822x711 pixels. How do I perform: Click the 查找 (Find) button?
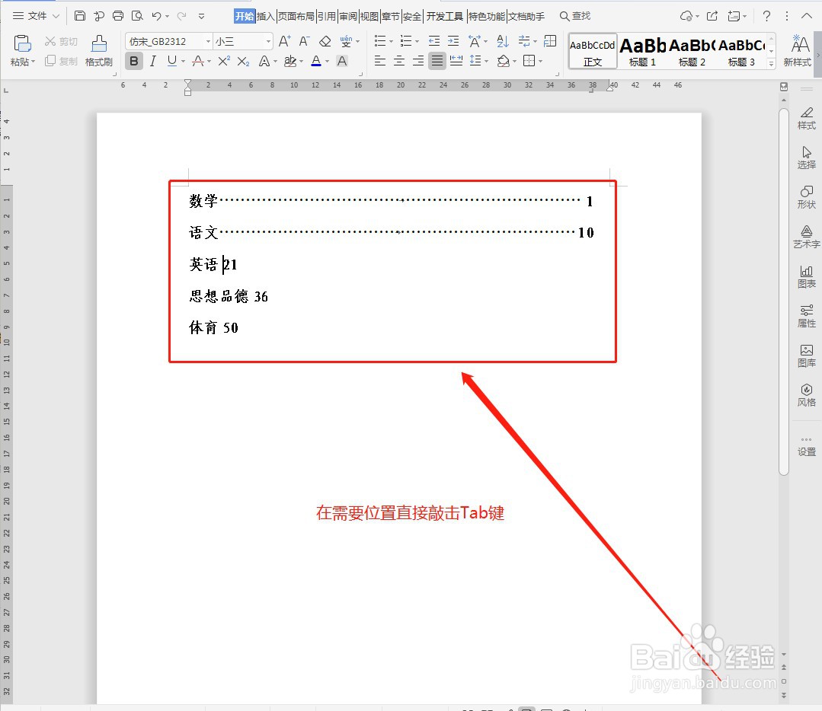tap(575, 15)
